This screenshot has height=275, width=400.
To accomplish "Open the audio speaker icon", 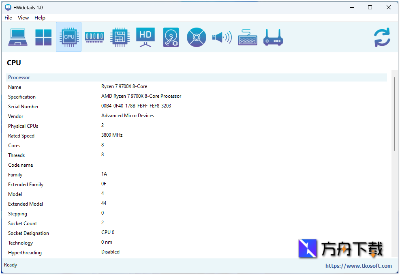I will (x=222, y=37).
